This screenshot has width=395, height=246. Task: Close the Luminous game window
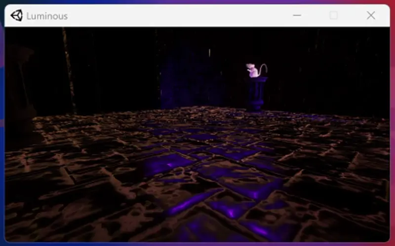point(371,16)
